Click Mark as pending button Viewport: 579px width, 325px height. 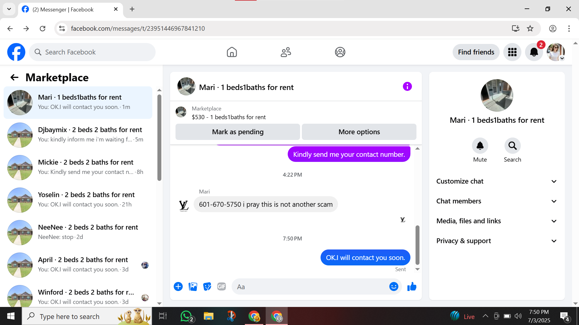click(238, 132)
